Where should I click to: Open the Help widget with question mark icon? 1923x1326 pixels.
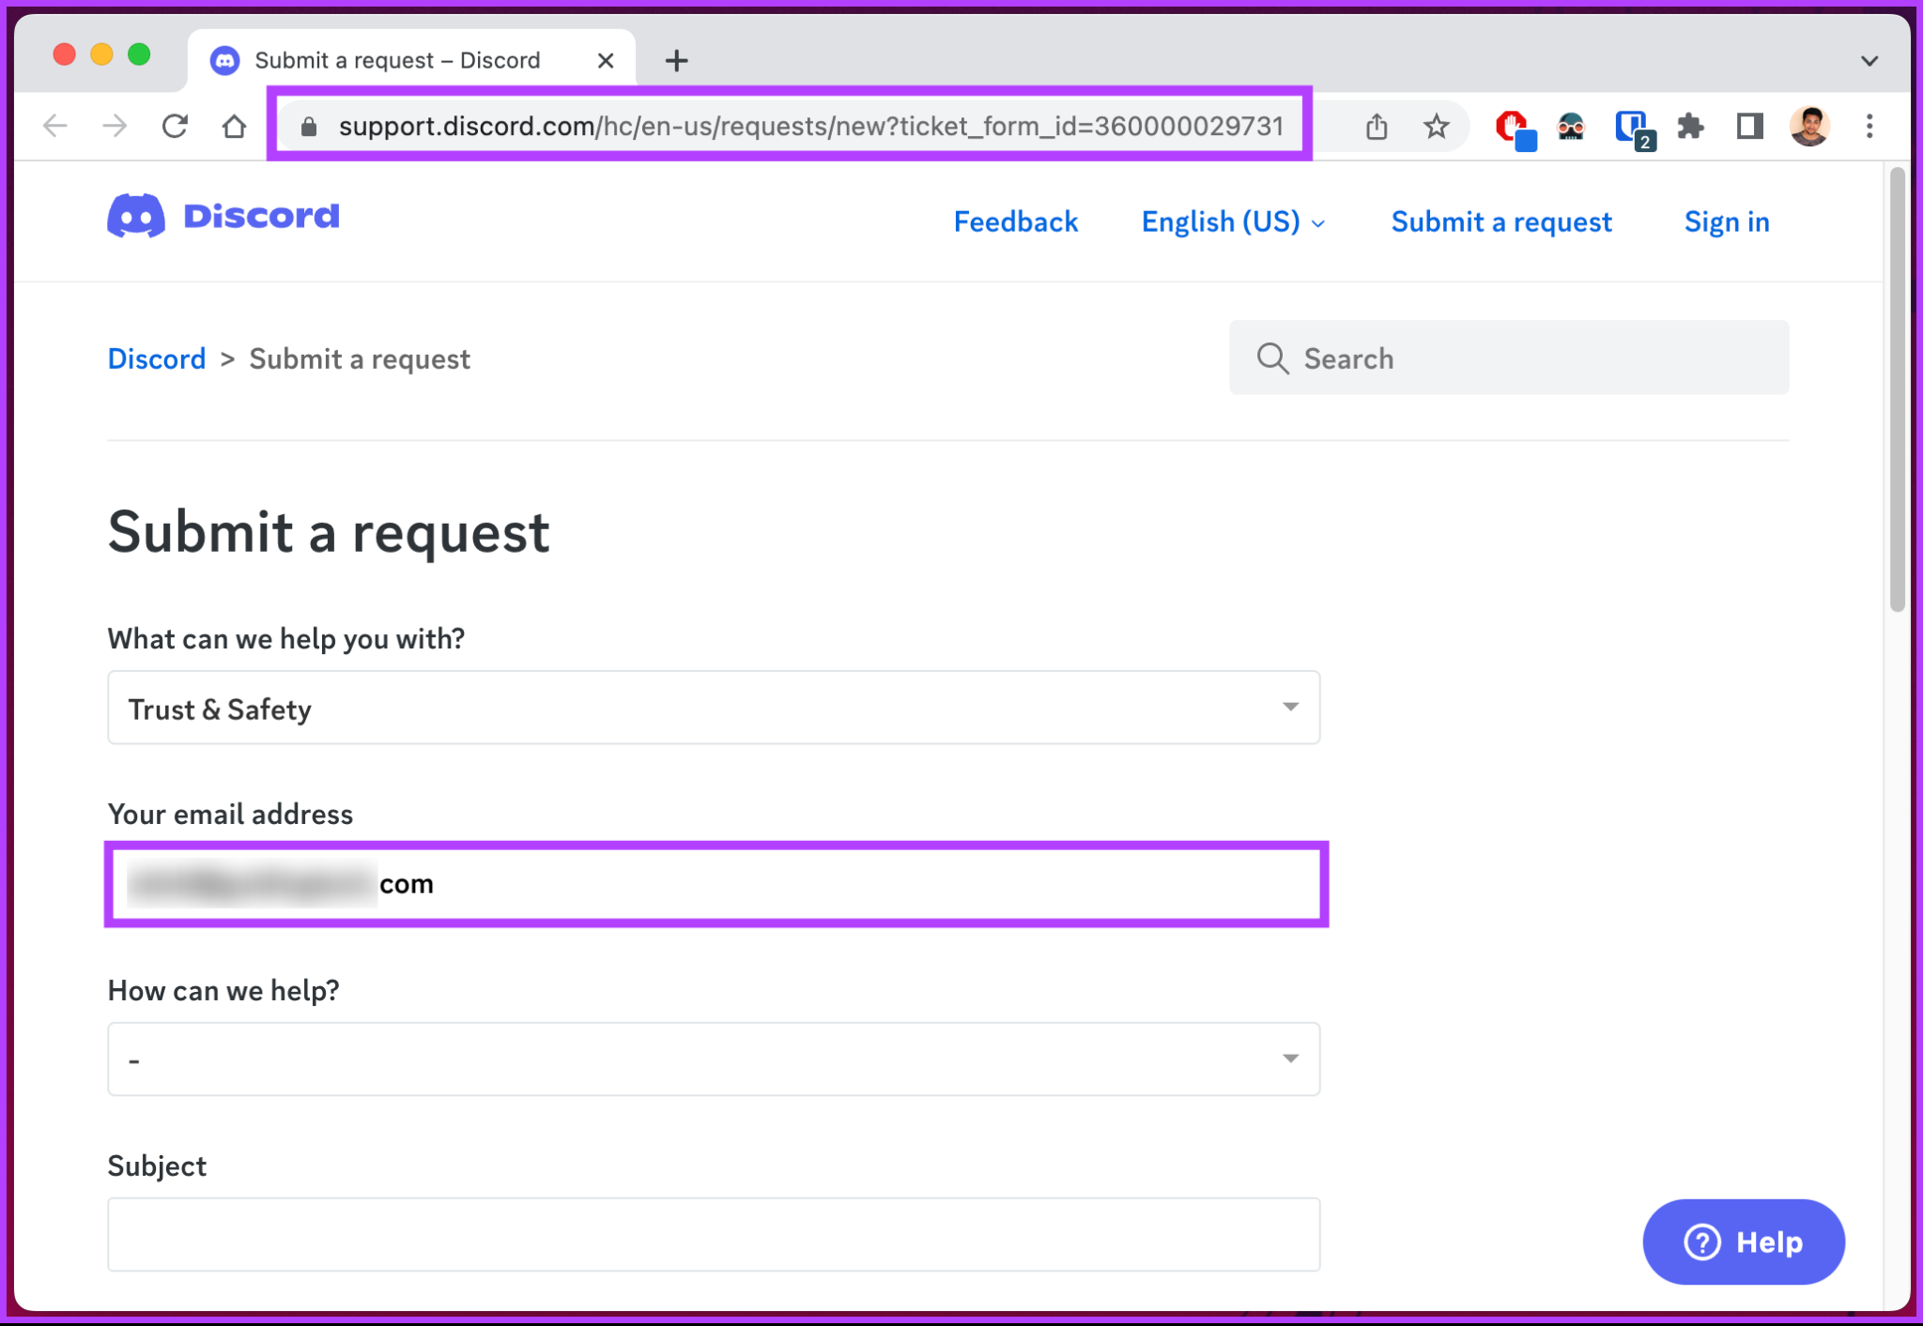(x=1742, y=1242)
